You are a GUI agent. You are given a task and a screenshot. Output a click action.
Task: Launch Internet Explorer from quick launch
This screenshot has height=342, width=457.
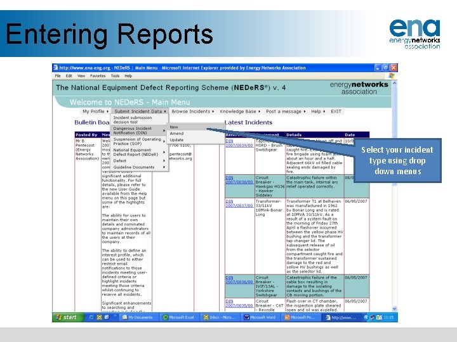[91, 317]
